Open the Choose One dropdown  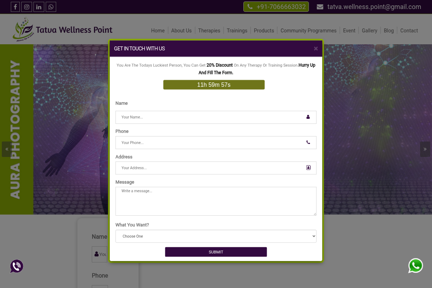(x=216, y=236)
